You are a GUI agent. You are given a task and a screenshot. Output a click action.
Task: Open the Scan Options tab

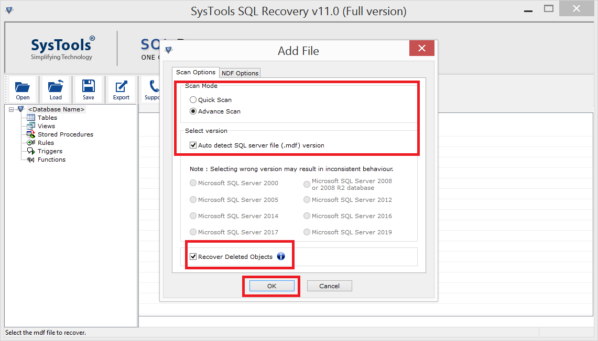point(195,72)
